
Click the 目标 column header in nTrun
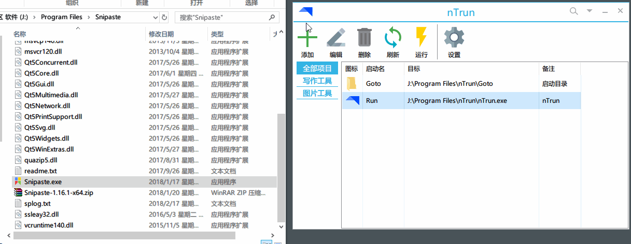tap(414, 69)
